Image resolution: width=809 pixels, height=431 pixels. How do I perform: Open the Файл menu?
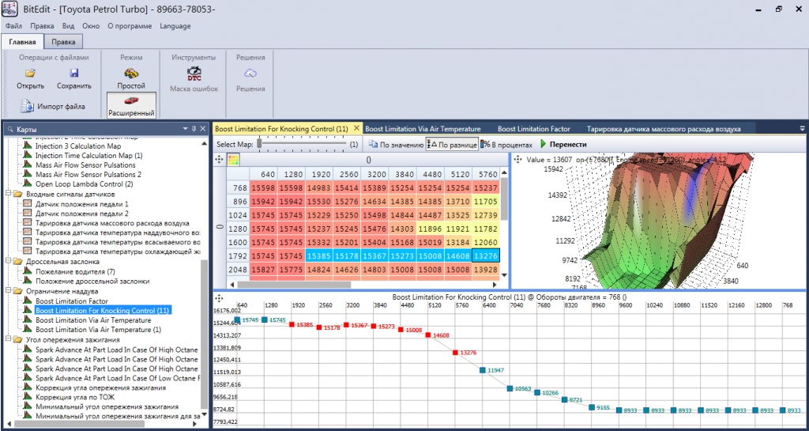coord(13,26)
